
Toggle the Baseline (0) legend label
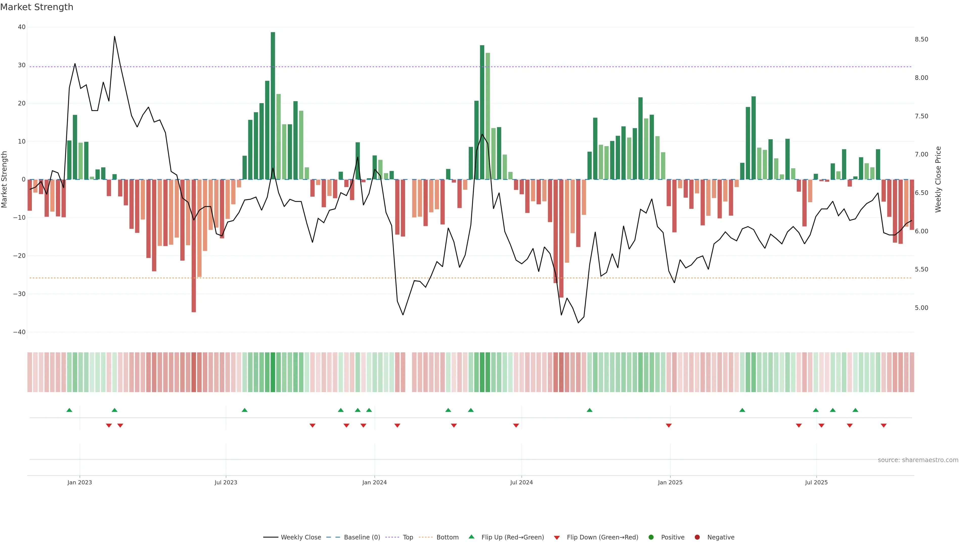362,537
